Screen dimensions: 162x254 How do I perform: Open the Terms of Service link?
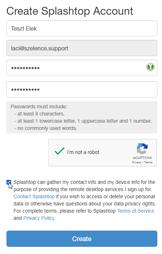135,211
